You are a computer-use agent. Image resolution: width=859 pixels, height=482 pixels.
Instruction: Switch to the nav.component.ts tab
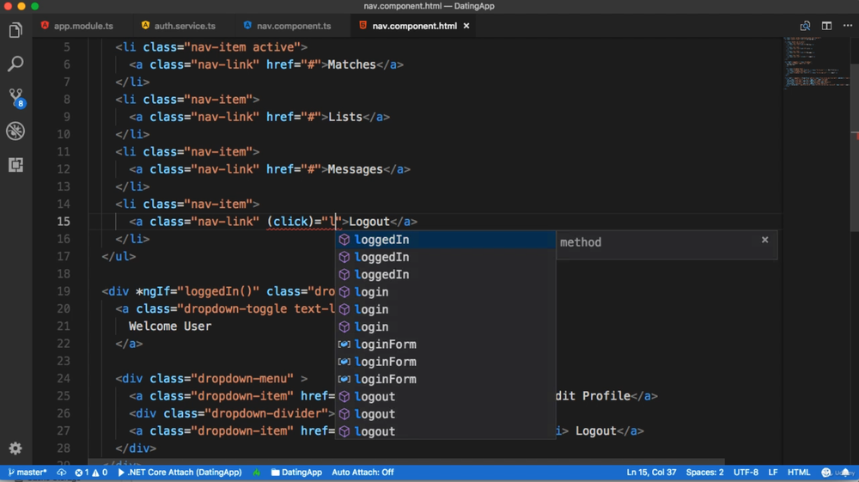pos(288,26)
